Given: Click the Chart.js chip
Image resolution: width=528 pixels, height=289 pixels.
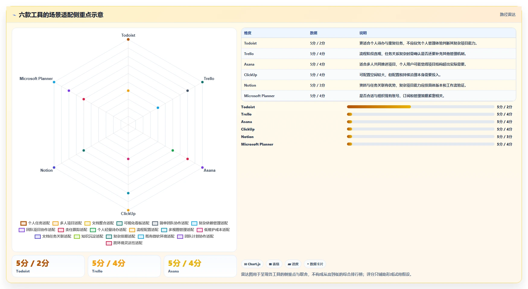Looking at the screenshot, I should 252,264.
